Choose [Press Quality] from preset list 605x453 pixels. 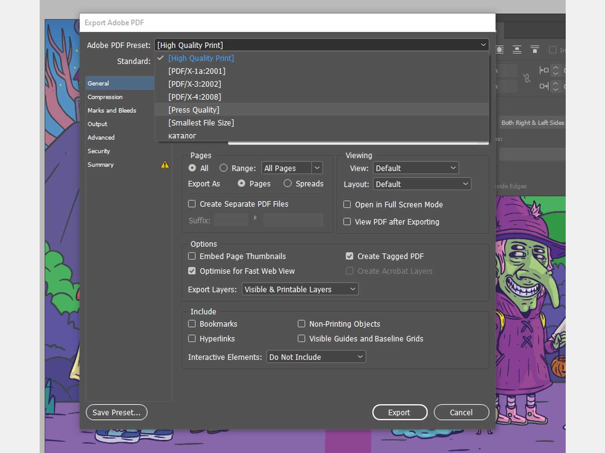(x=194, y=110)
